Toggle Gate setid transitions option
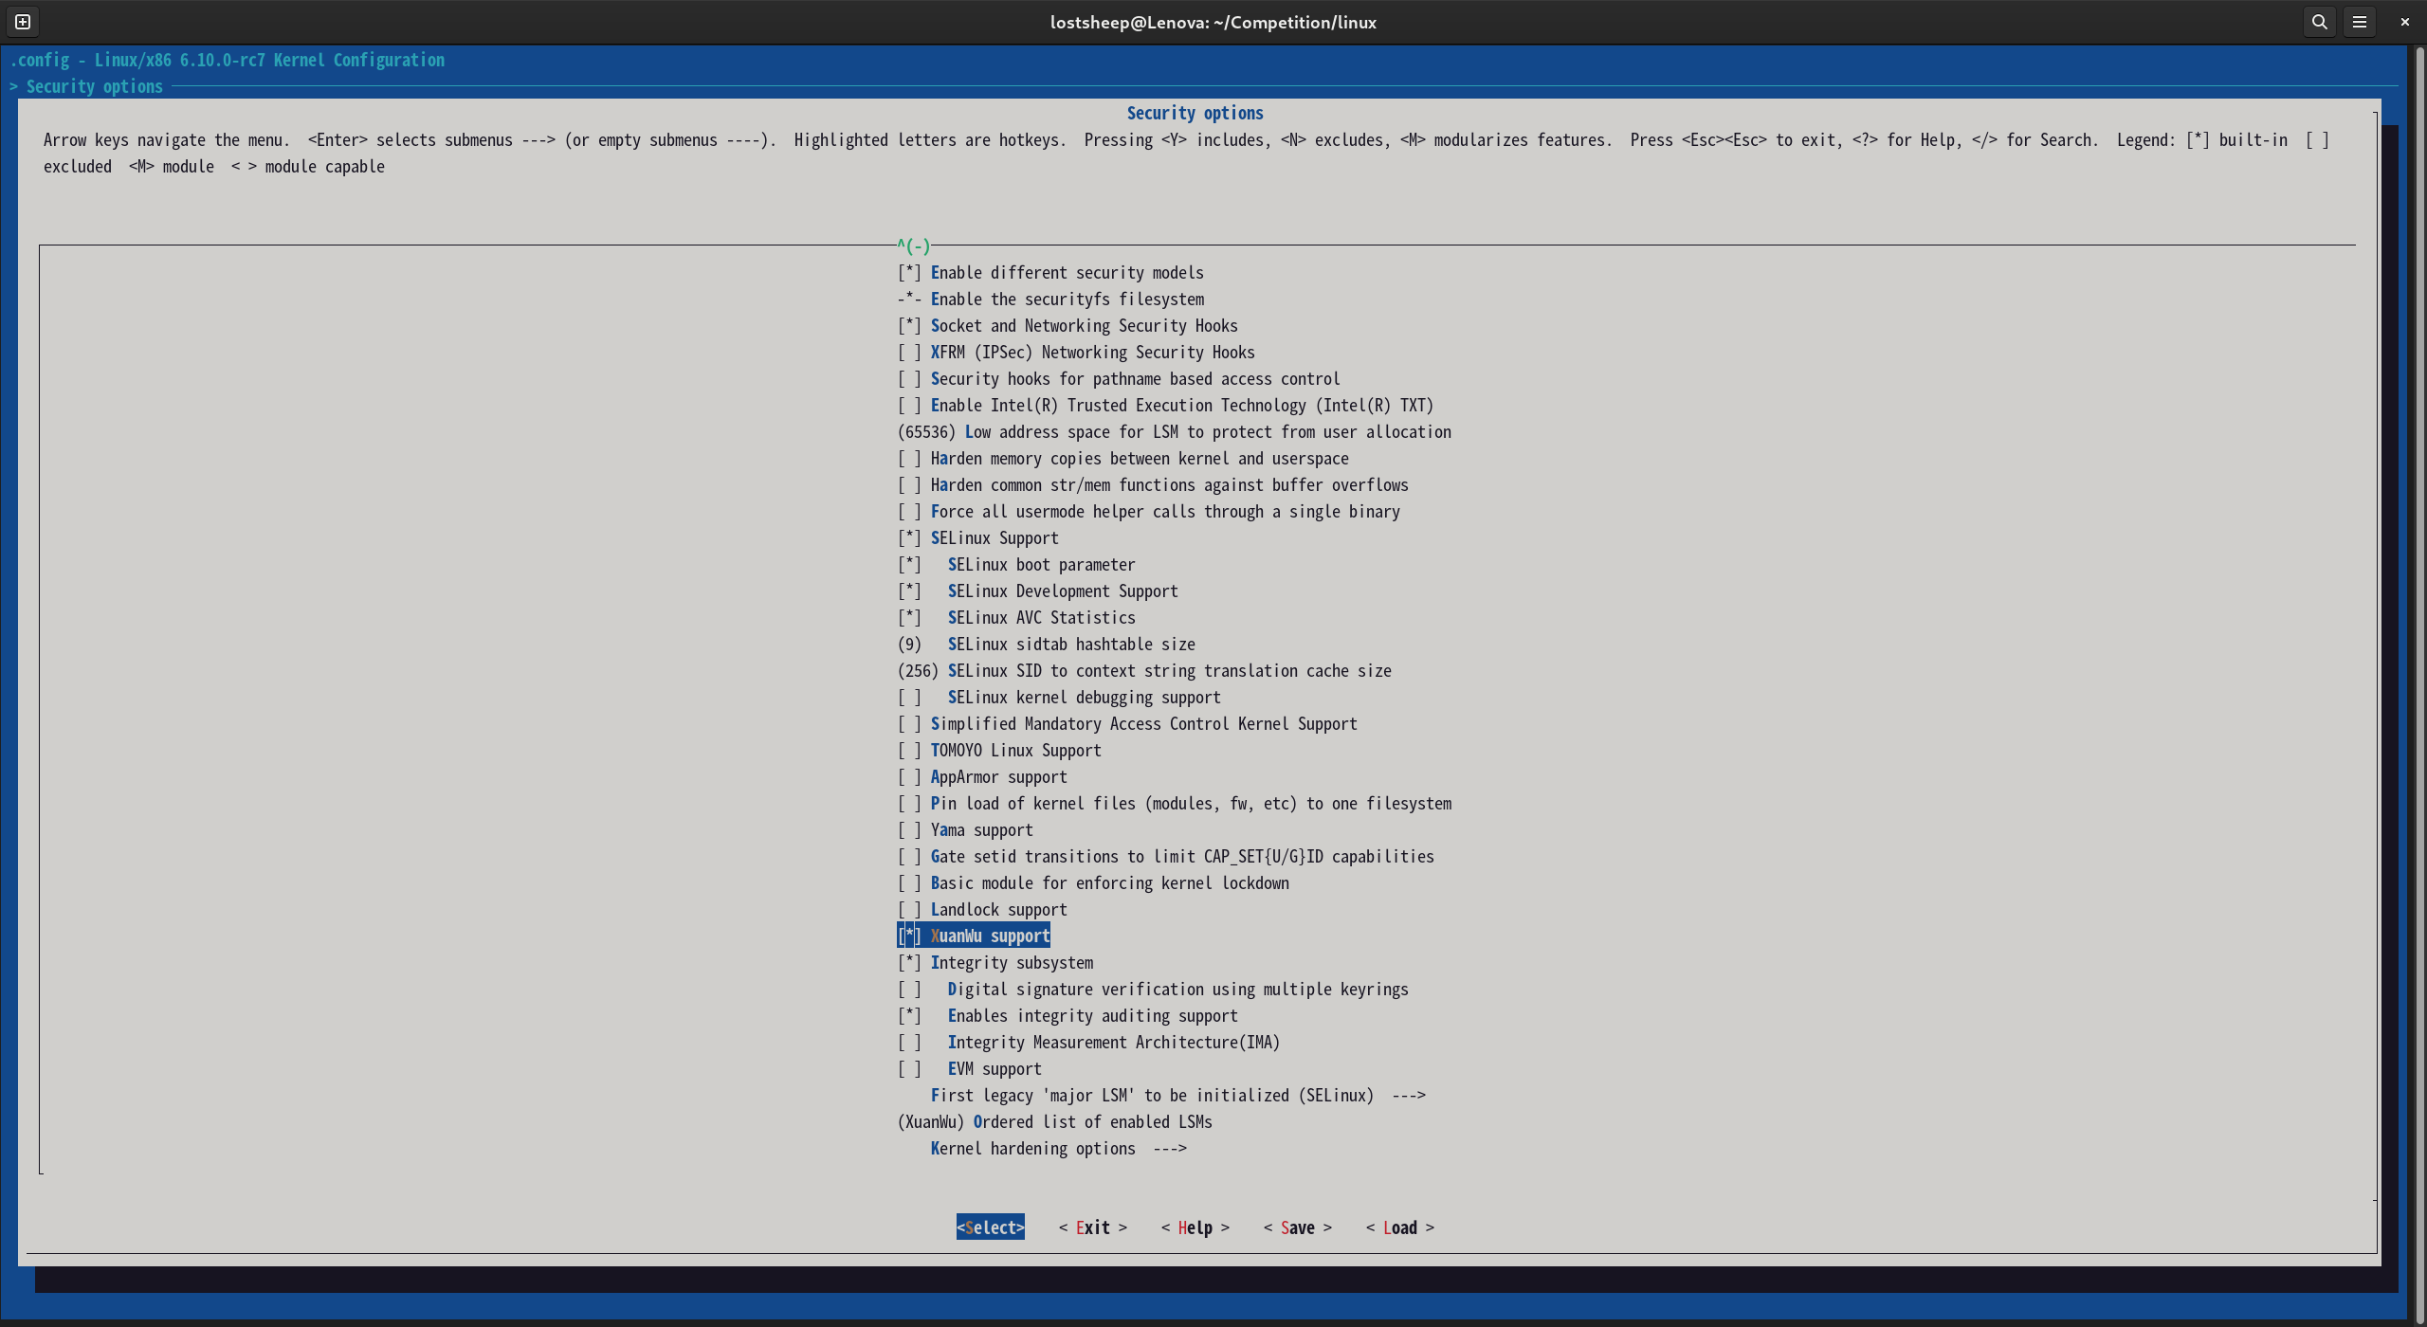The width and height of the screenshot is (2427, 1327). pos(1166,857)
